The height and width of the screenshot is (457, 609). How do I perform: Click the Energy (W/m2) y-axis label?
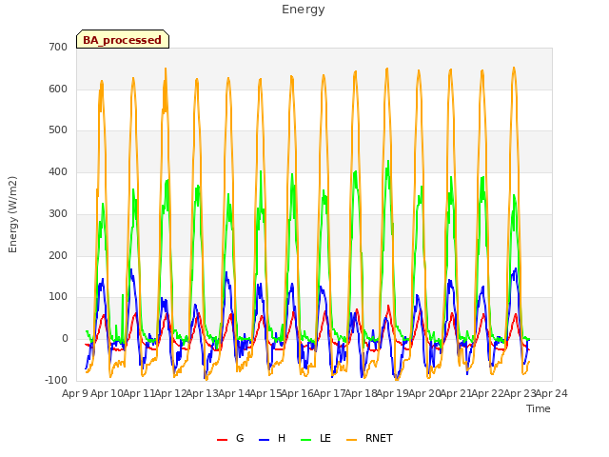(12, 214)
